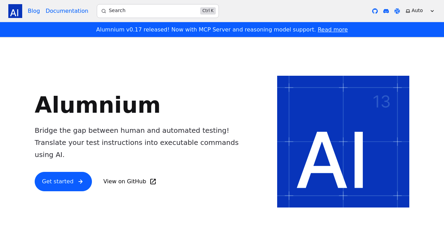
Task: Navigate to the Blog page
Action: click(x=33, y=10)
